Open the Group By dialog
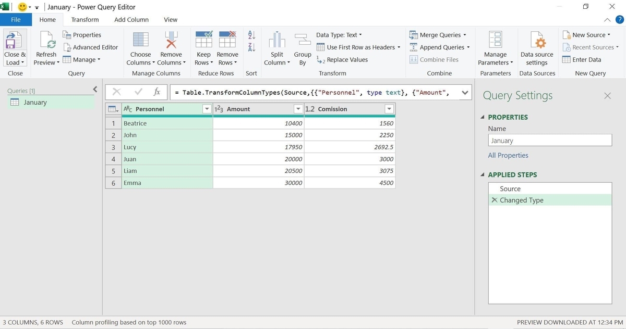The image size is (626, 329). pyautogui.click(x=303, y=47)
